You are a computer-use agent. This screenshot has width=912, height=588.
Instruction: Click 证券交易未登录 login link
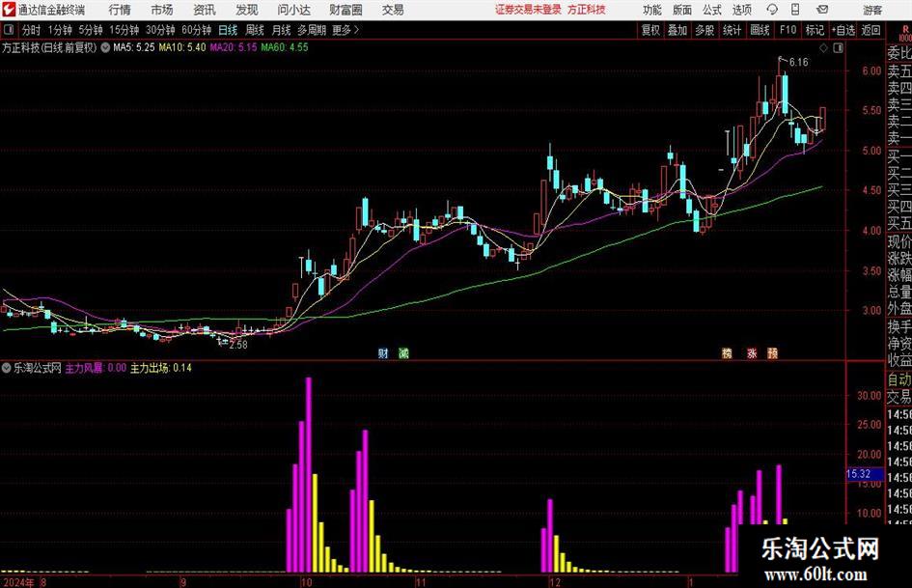pyautogui.click(x=528, y=10)
